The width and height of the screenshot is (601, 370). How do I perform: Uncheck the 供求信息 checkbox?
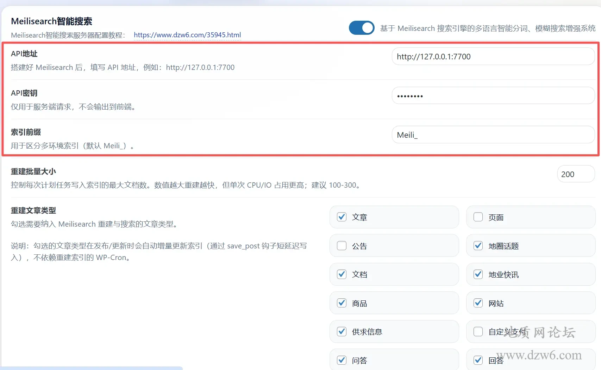point(341,331)
